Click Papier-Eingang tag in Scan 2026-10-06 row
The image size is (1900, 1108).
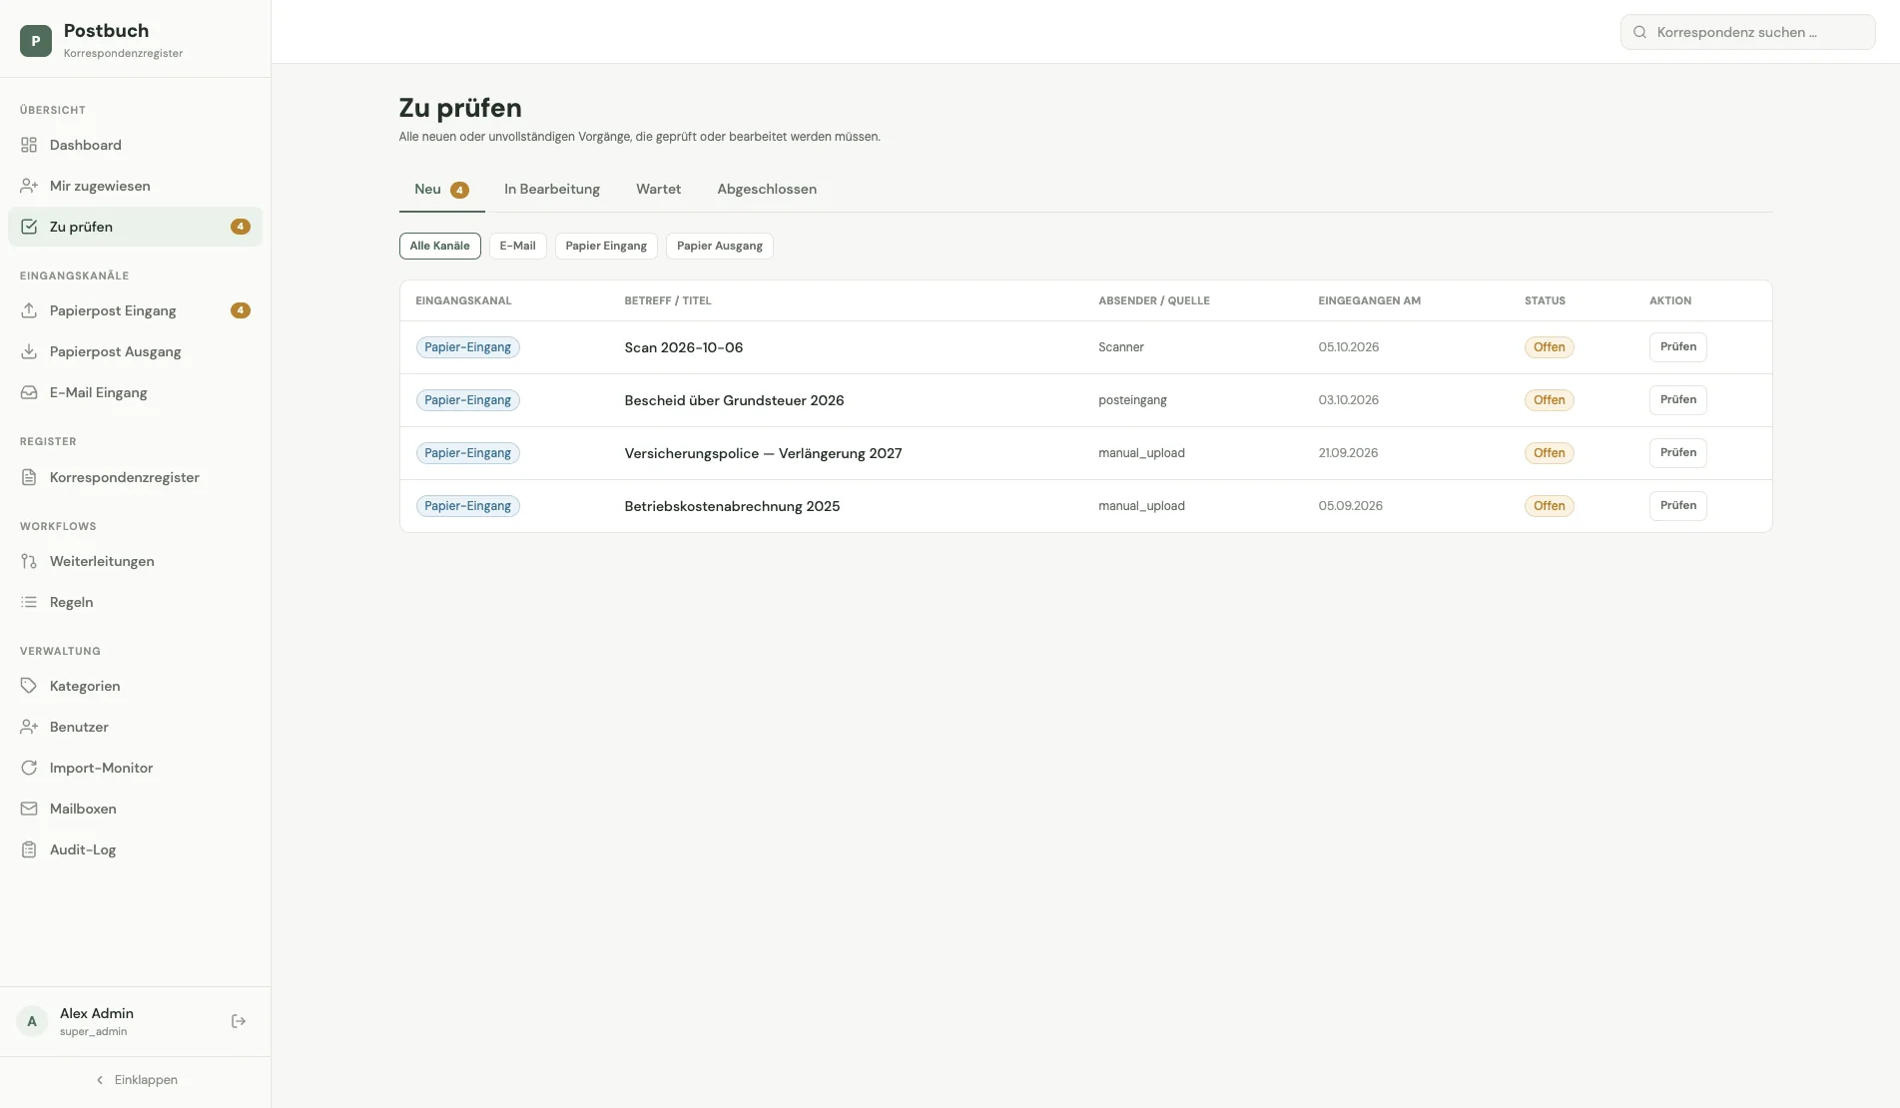click(x=467, y=347)
